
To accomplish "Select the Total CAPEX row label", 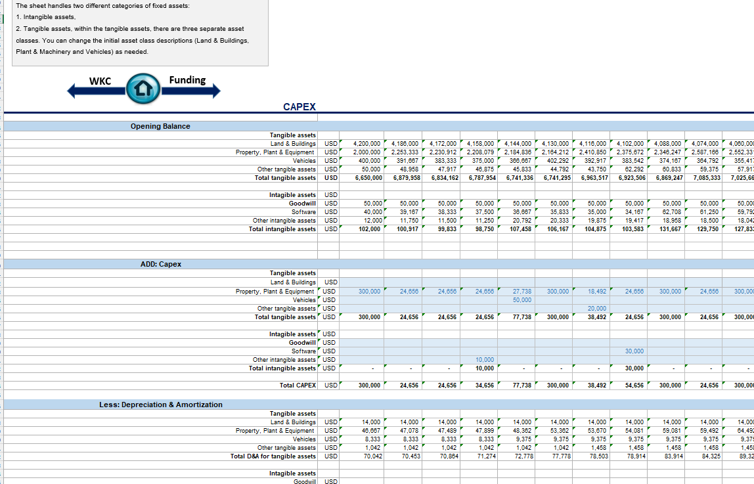I will pyautogui.click(x=298, y=385).
